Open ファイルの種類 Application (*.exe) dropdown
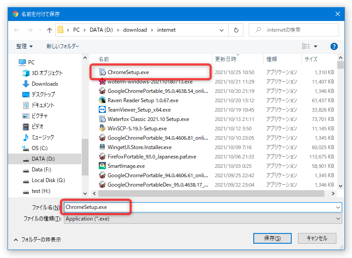The width and height of the screenshot is (352, 258). click(203, 219)
